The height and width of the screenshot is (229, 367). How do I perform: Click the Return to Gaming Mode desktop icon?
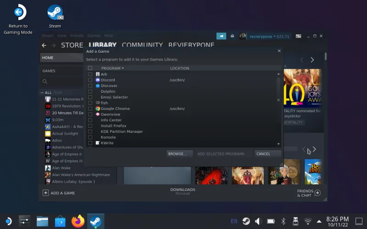(18, 13)
